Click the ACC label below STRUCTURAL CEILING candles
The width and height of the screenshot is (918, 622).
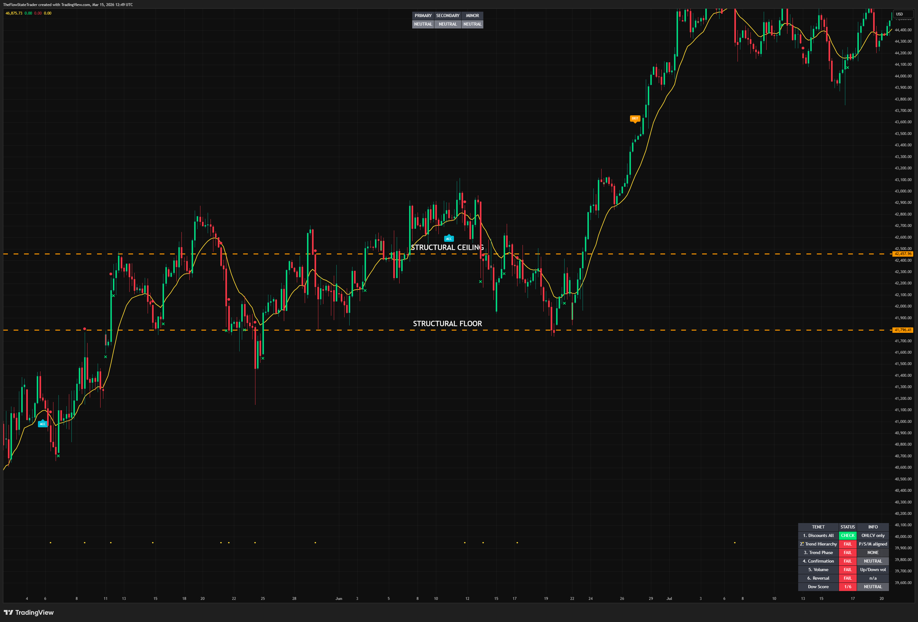click(449, 238)
